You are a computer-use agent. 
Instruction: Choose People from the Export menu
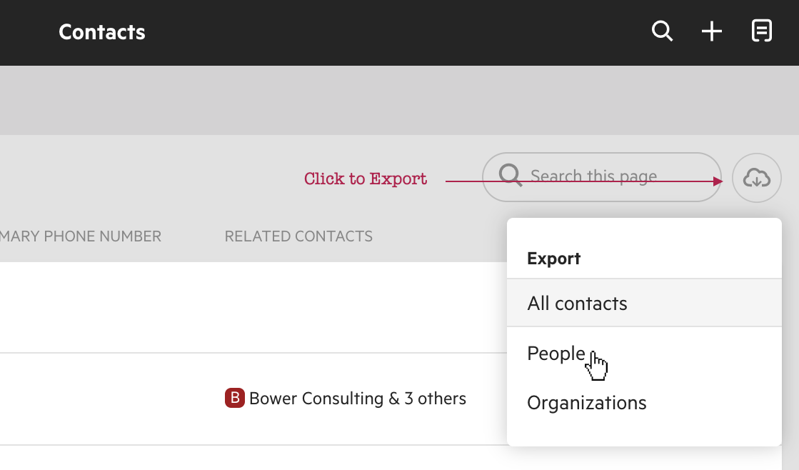coord(556,354)
